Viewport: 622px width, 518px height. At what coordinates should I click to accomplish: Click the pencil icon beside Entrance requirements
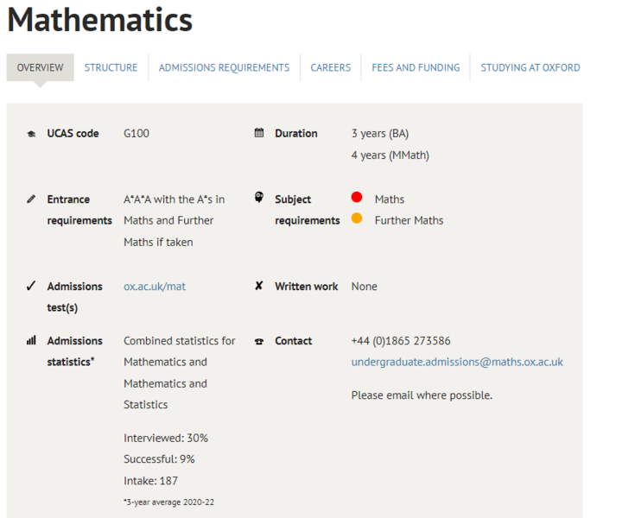coord(31,199)
